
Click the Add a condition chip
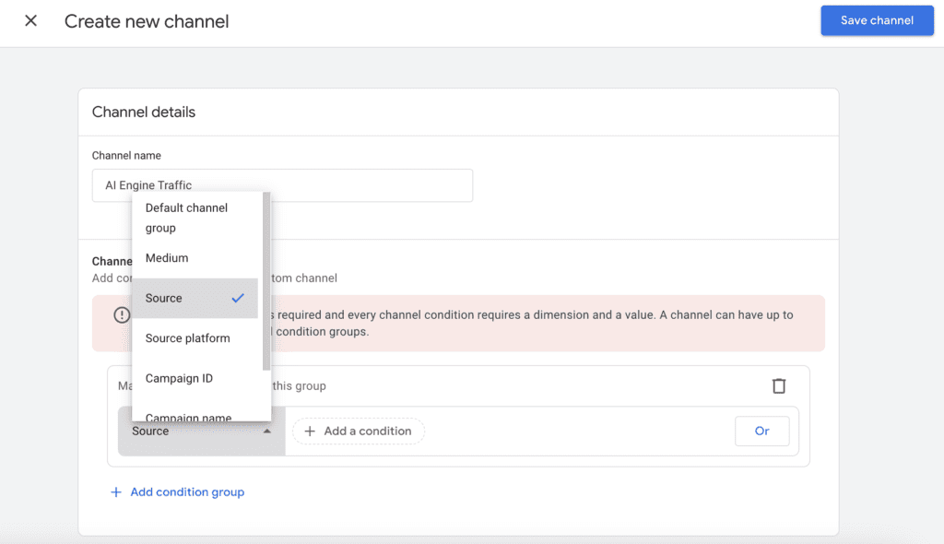pyautogui.click(x=359, y=431)
